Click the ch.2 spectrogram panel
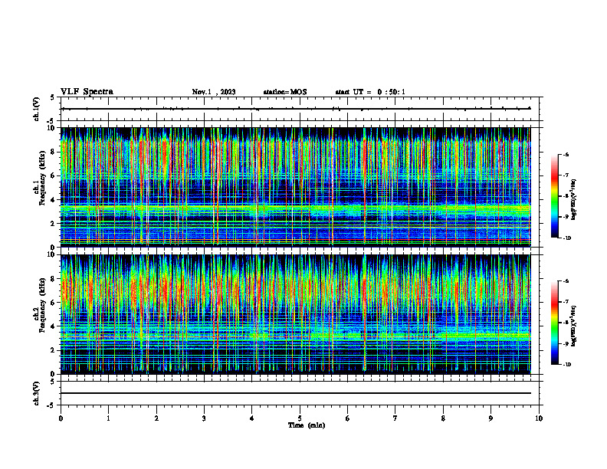Viewport: 607px width, 469px height. click(x=295, y=314)
